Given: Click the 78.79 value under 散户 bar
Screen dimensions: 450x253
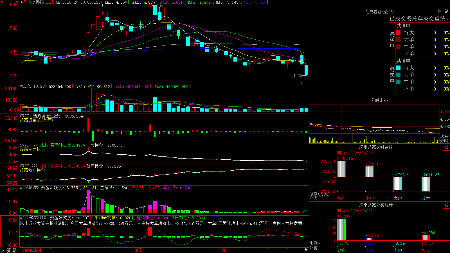Looking at the screenshot, I should point(343,243).
